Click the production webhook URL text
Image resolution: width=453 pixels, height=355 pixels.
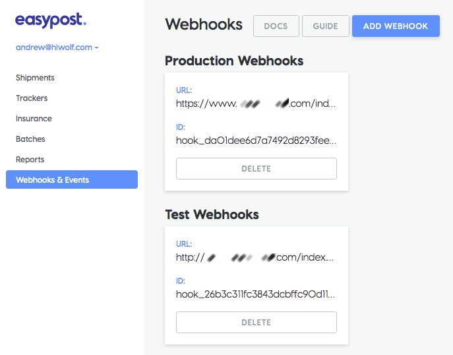tap(256, 104)
